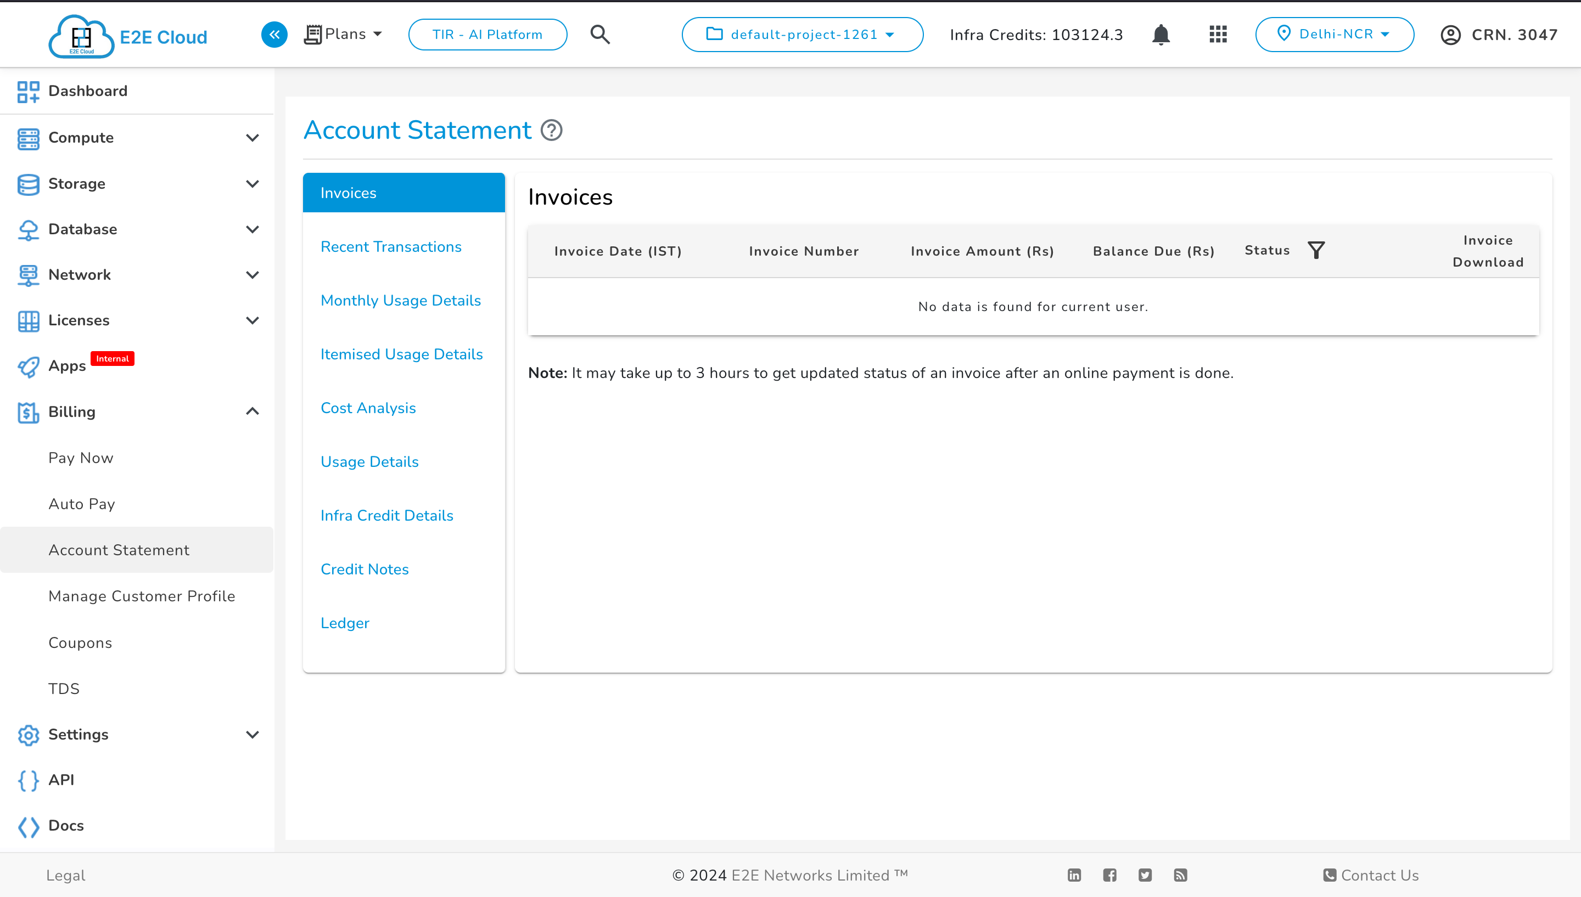
Task: Expand the Network menu chevron
Action: (x=252, y=275)
